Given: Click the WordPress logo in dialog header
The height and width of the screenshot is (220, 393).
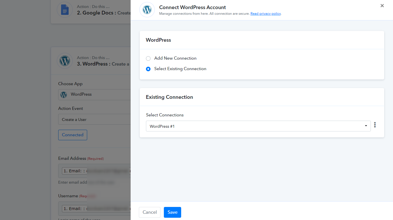Looking at the screenshot, I should point(147,10).
